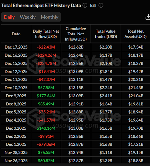Select the Dec 4,2025 date cell
150x166 pixels.
tap(16, 120)
